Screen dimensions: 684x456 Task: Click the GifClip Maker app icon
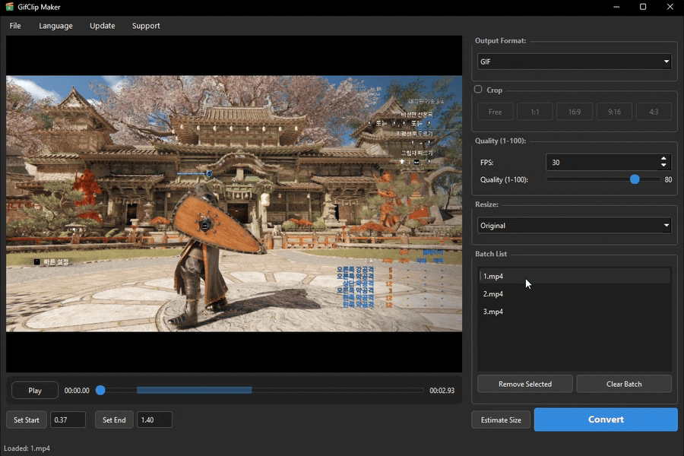(x=9, y=7)
